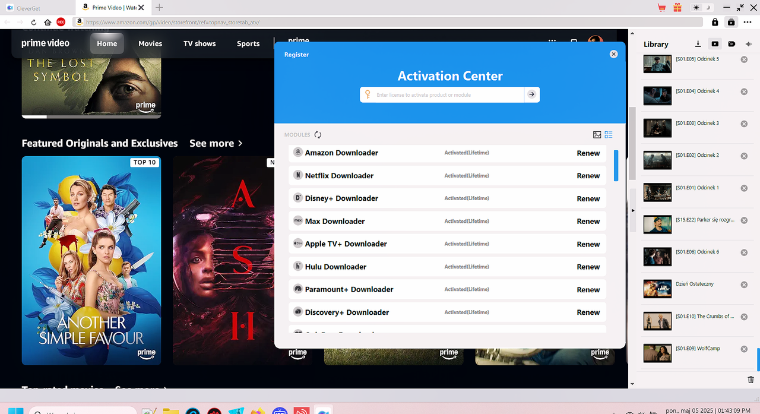Remove [S01.E09] WolfCamp from library
This screenshot has width=760, height=414.
click(743, 349)
